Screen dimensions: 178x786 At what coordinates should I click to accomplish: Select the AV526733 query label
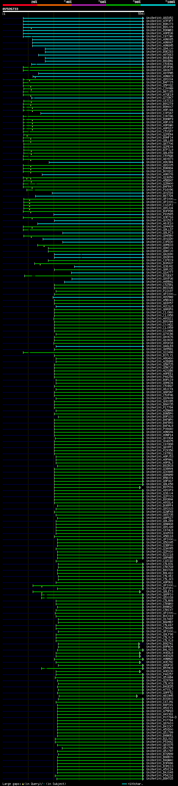click(x=10, y=9)
